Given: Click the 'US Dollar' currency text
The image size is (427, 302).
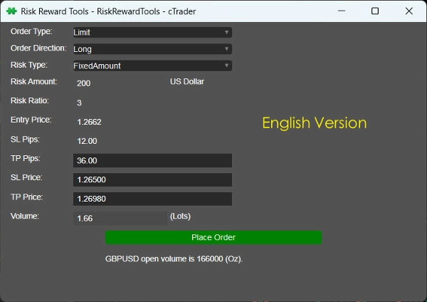Looking at the screenshot, I should click(x=187, y=81).
